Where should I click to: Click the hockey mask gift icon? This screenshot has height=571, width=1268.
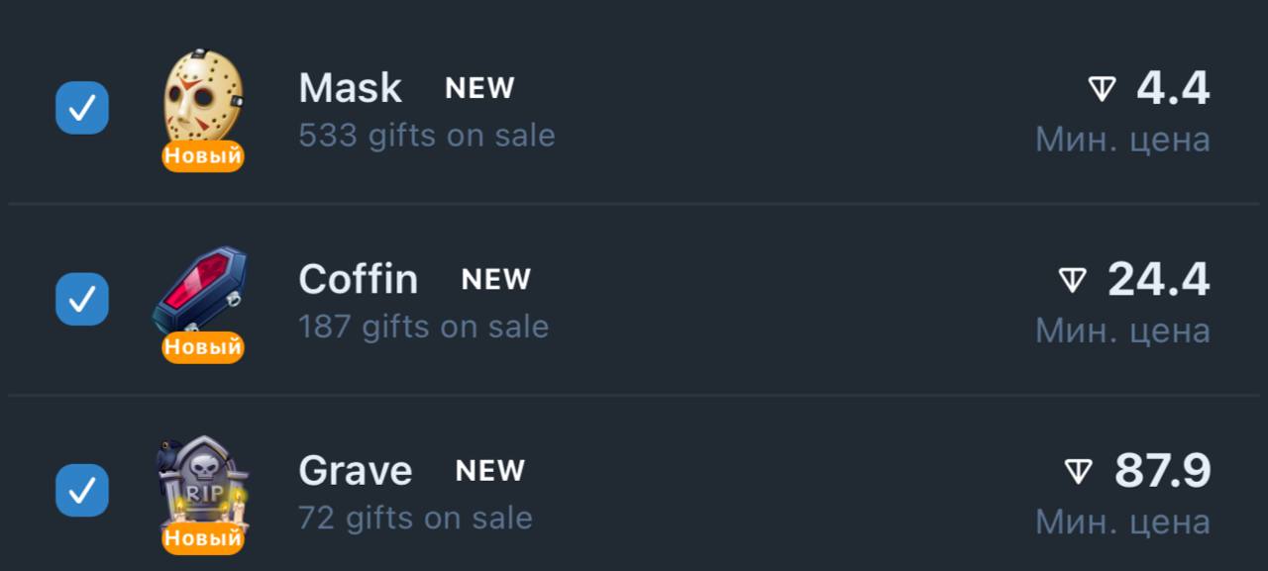point(202,96)
